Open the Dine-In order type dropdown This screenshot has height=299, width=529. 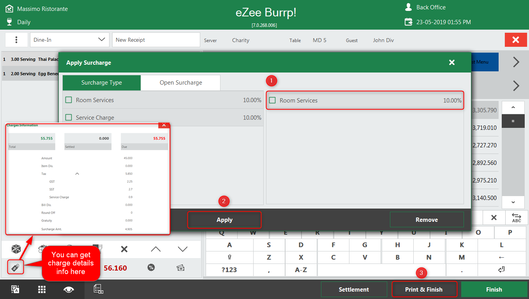pos(70,40)
